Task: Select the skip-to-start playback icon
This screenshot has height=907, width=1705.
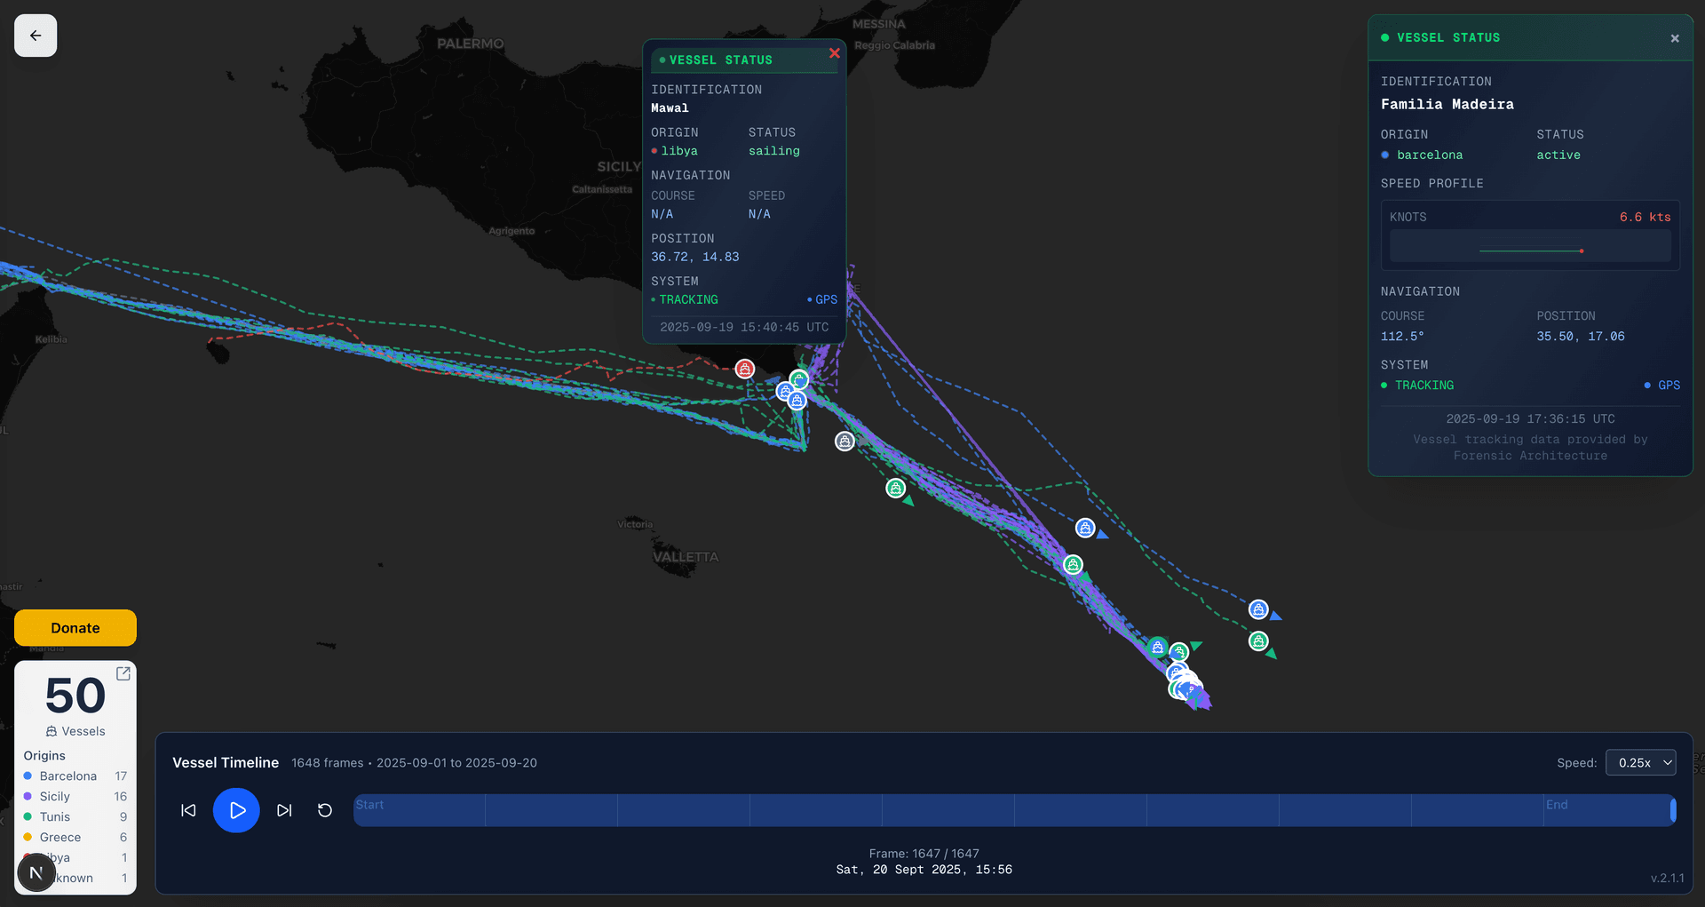Action: pos(187,810)
